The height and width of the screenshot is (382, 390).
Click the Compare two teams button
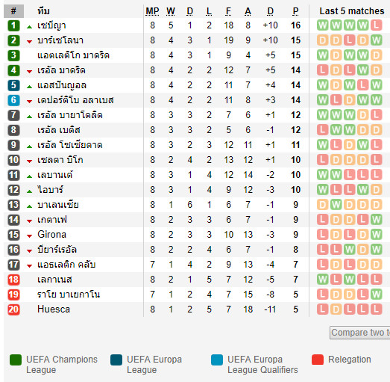point(360,333)
